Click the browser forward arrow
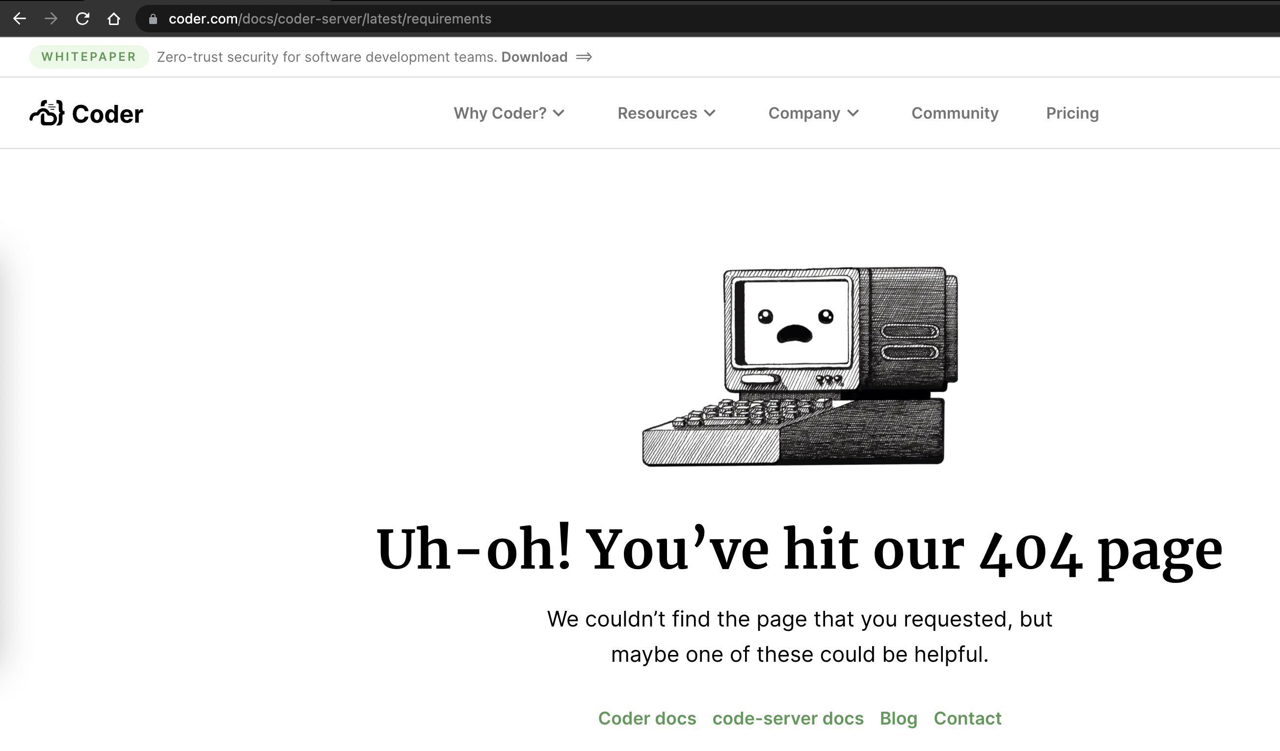The image size is (1280, 751). 51,19
